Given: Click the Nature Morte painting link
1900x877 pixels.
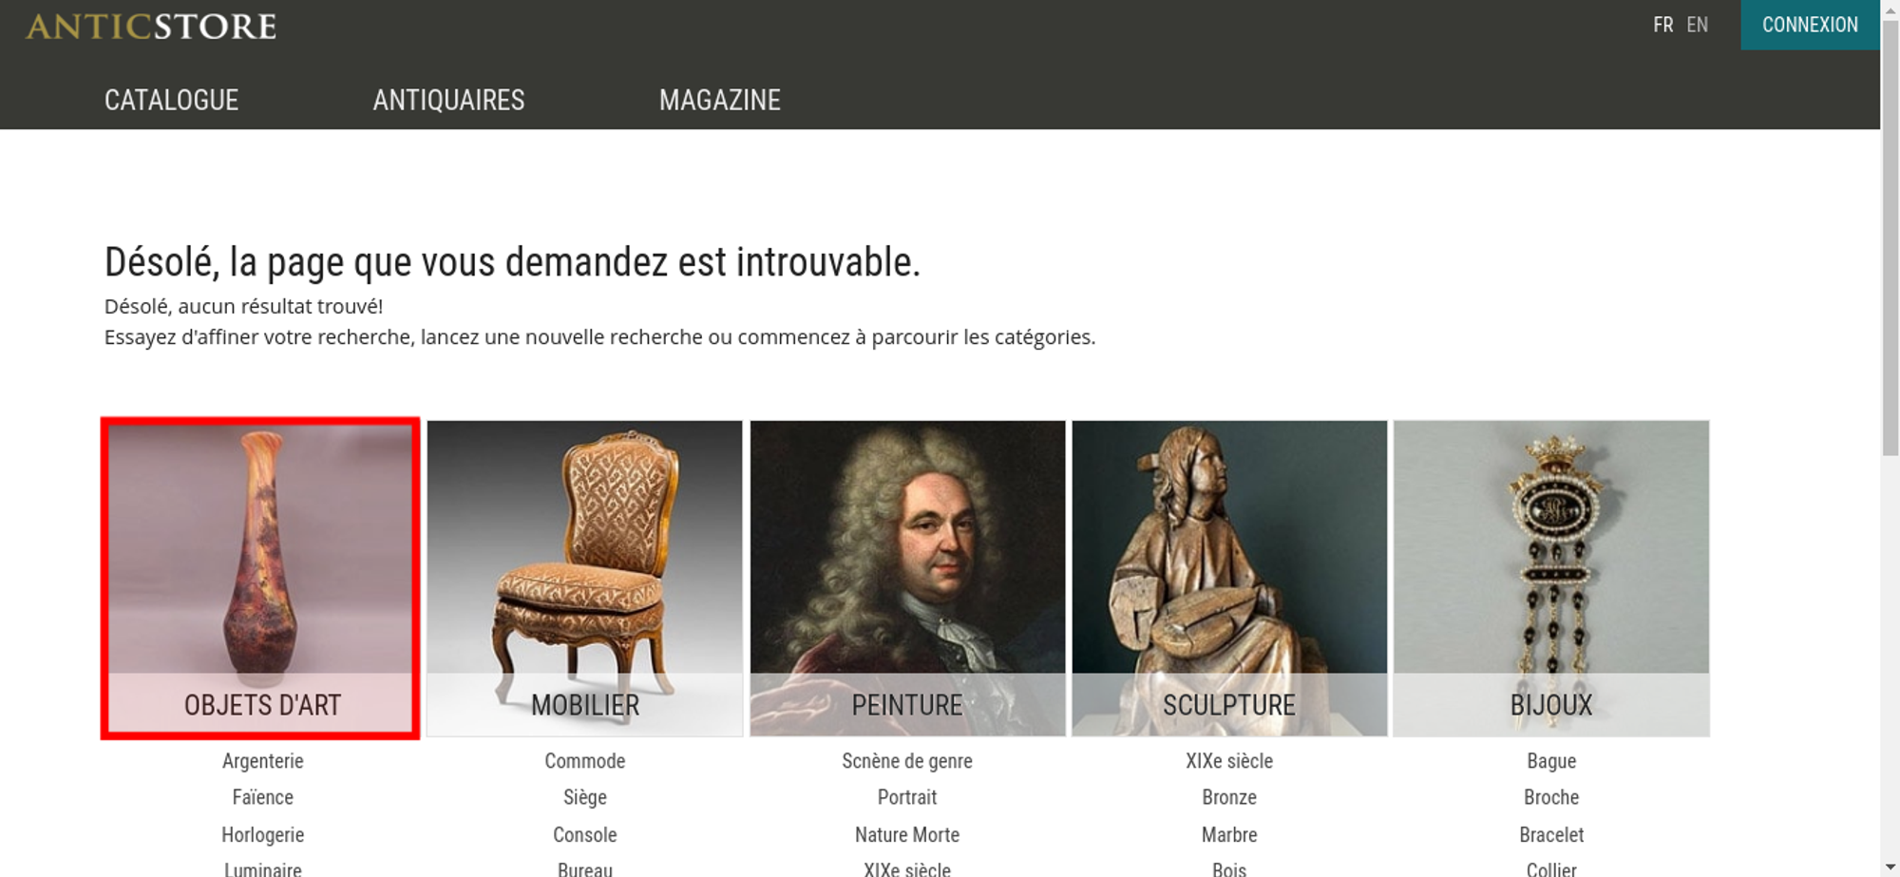Looking at the screenshot, I should (907, 835).
